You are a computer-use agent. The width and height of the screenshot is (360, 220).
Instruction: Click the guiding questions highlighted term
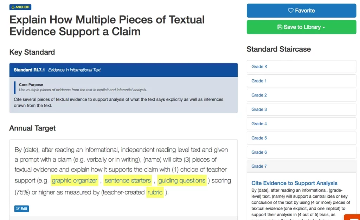[x=182, y=181]
